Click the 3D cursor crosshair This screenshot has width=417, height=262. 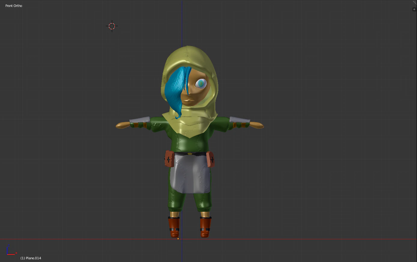(x=112, y=26)
